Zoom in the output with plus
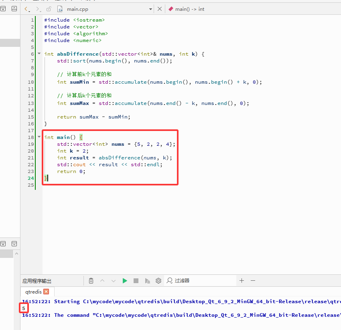This screenshot has width=341, height=330. pyautogui.click(x=242, y=281)
